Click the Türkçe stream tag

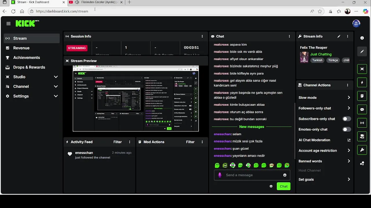[x=333, y=60]
